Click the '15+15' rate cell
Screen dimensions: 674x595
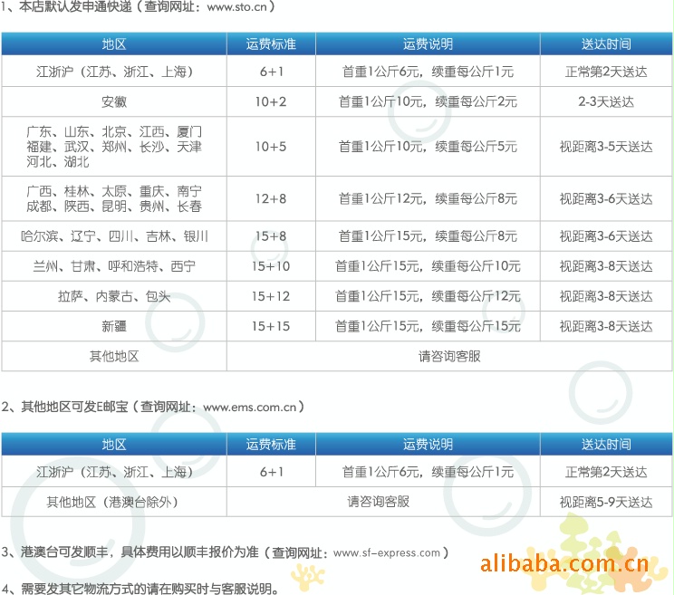click(x=271, y=327)
